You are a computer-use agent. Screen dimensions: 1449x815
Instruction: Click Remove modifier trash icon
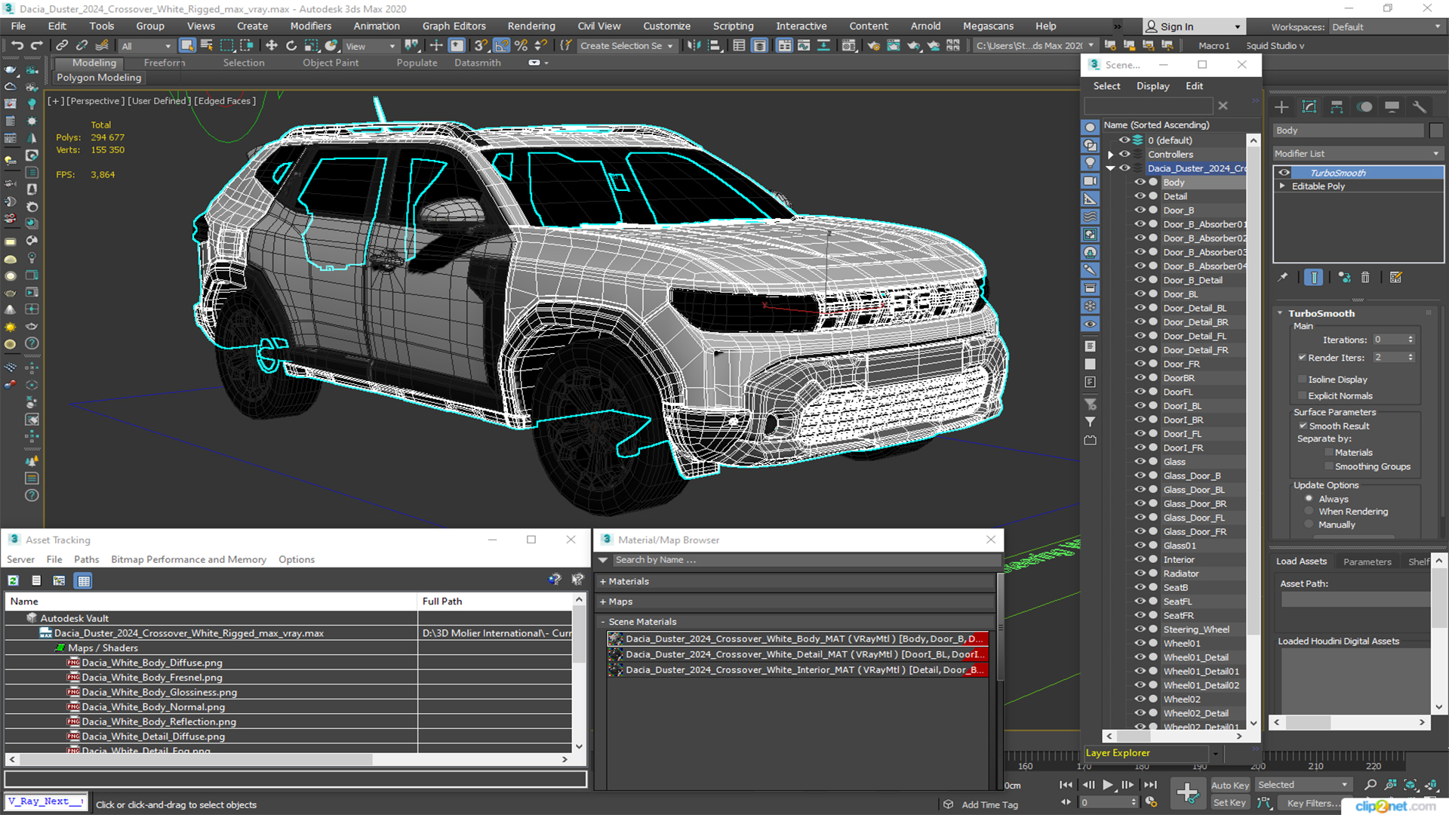tap(1365, 278)
